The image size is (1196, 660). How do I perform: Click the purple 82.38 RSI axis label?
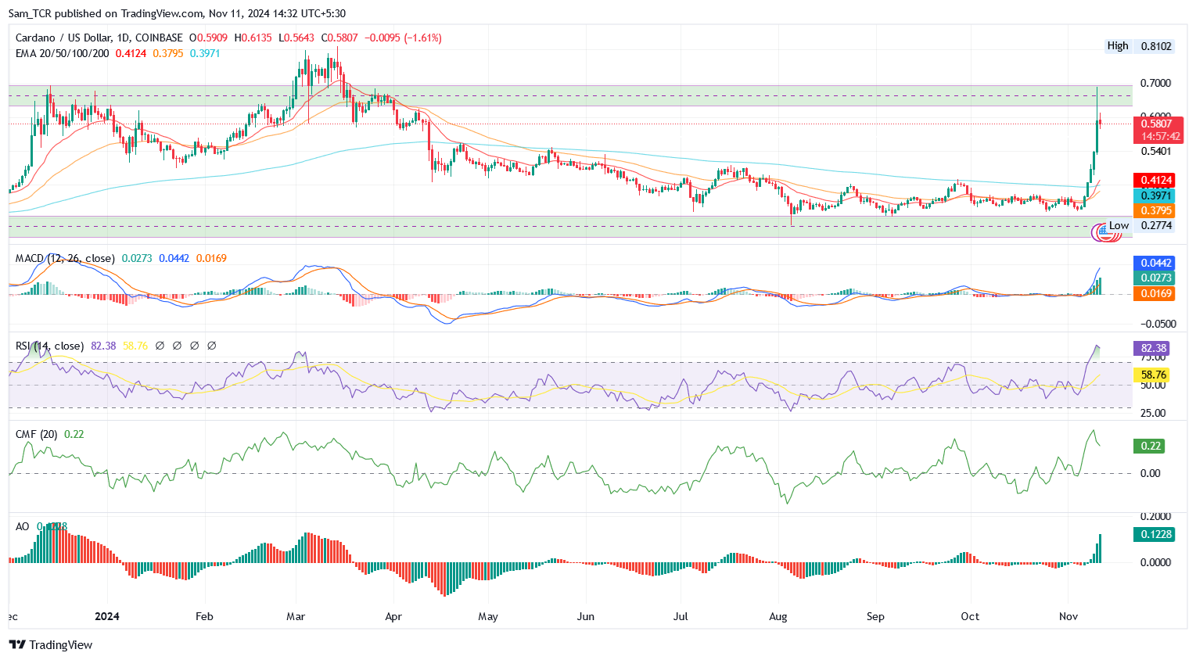(1153, 348)
